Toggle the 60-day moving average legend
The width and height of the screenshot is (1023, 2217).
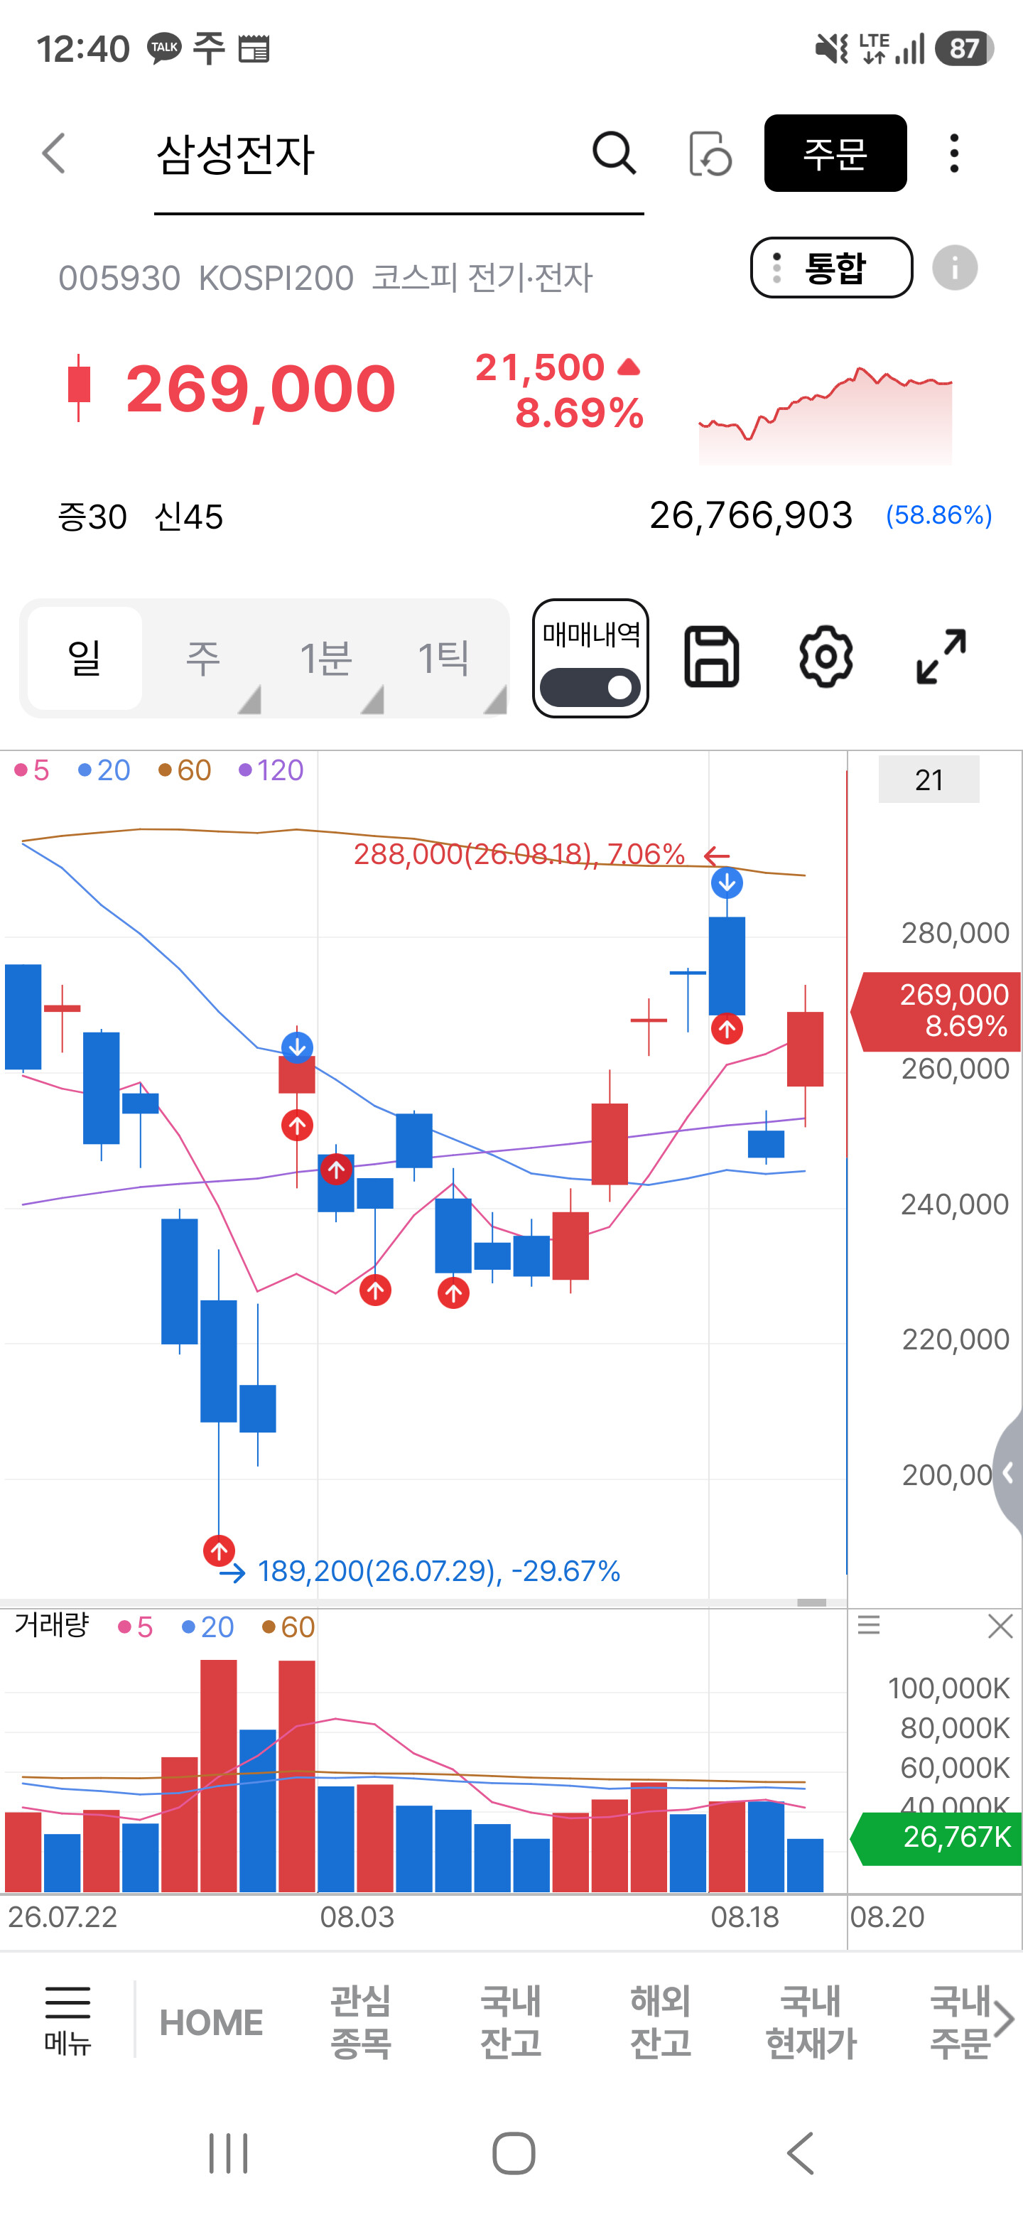pyautogui.click(x=185, y=770)
